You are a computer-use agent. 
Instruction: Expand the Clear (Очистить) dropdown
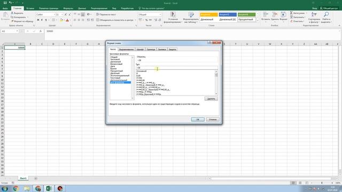click(304, 21)
